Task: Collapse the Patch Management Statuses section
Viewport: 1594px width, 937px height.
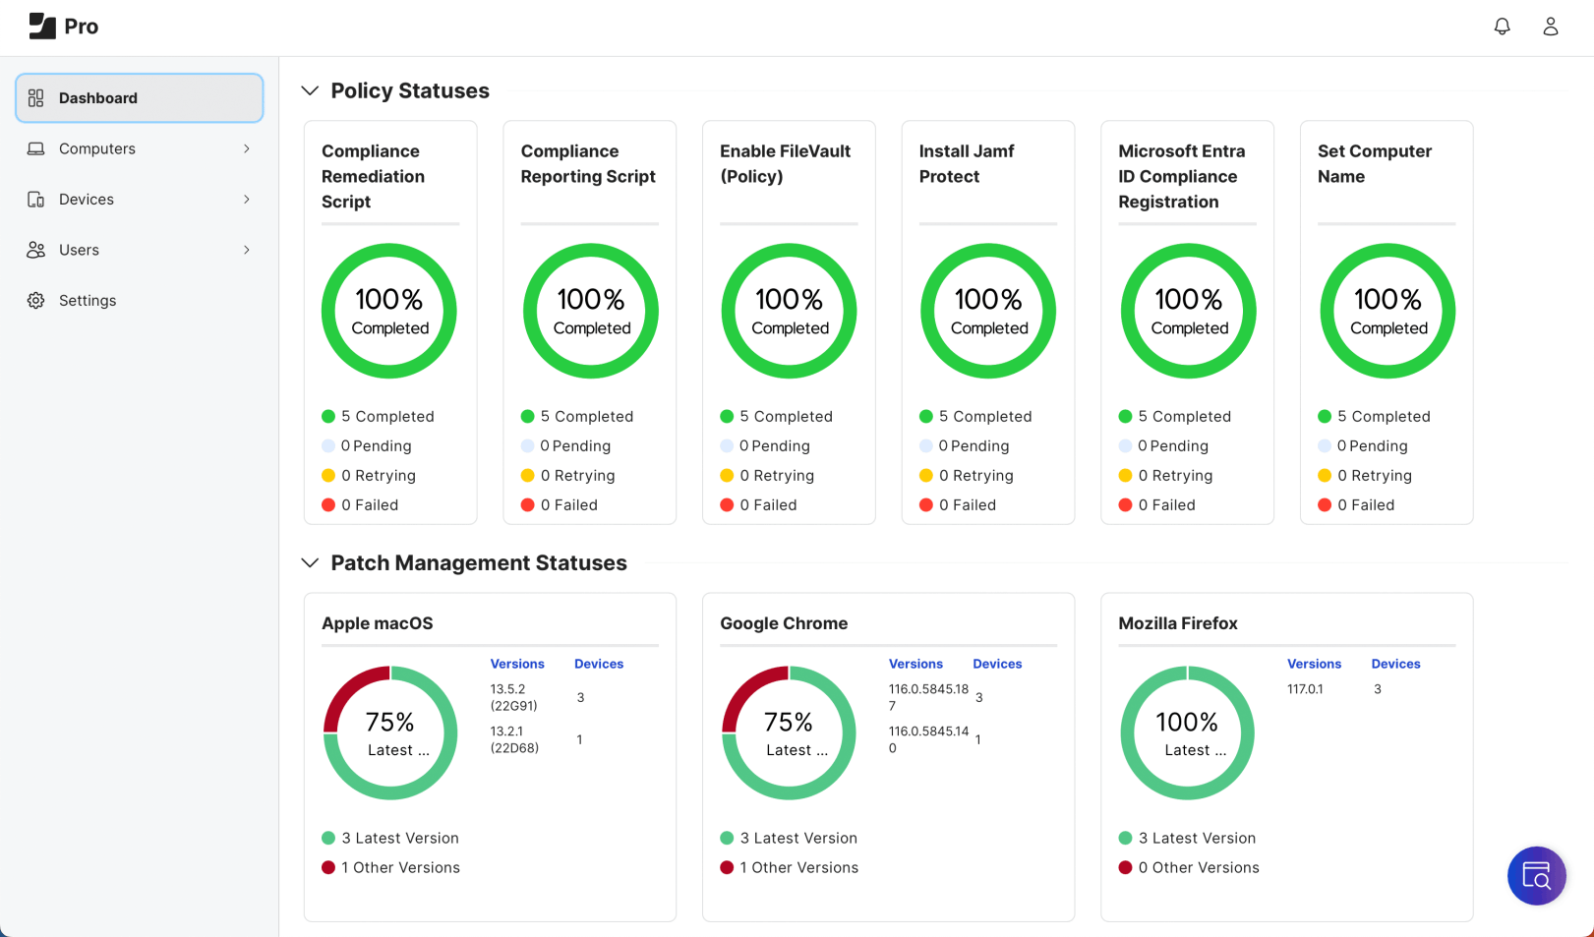Action: tap(310, 563)
